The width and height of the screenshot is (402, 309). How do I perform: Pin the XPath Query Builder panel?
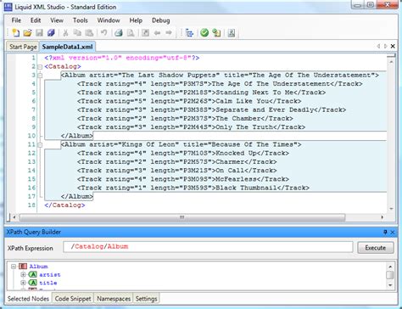(385, 232)
